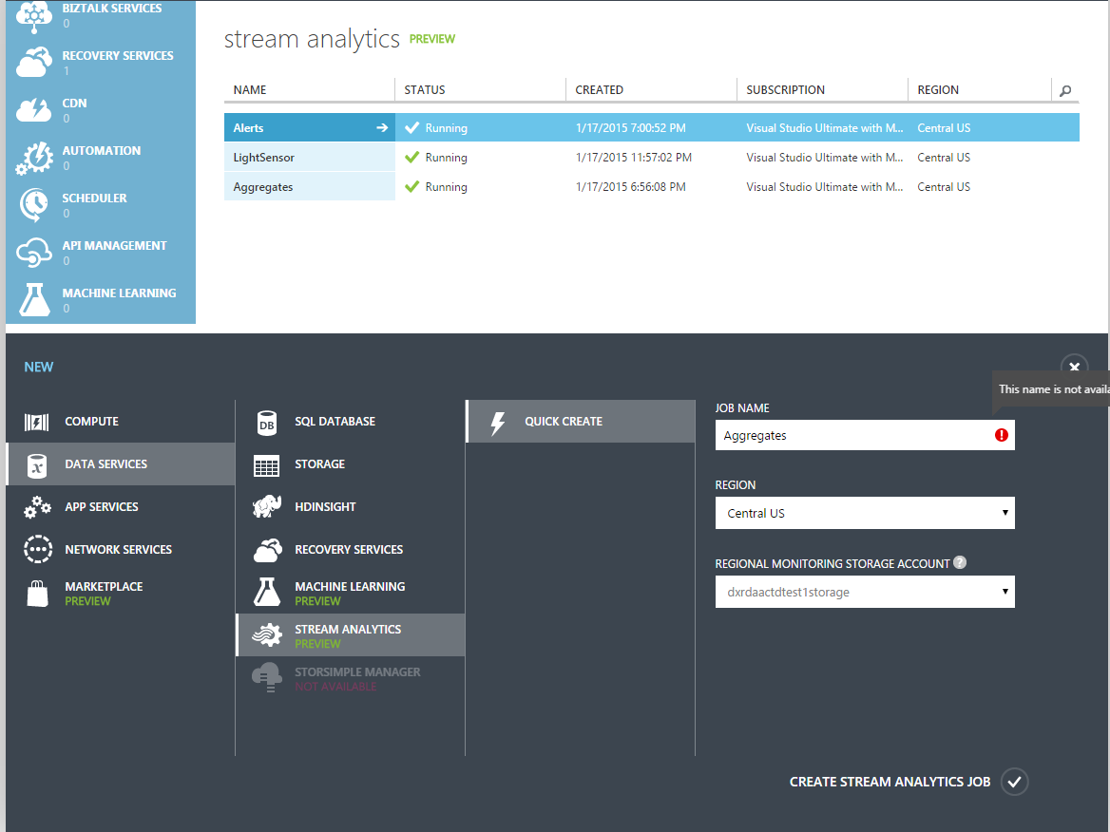This screenshot has height=832, width=1110.
Task: Click the arrow icon on Alerts row
Action: pos(382,128)
